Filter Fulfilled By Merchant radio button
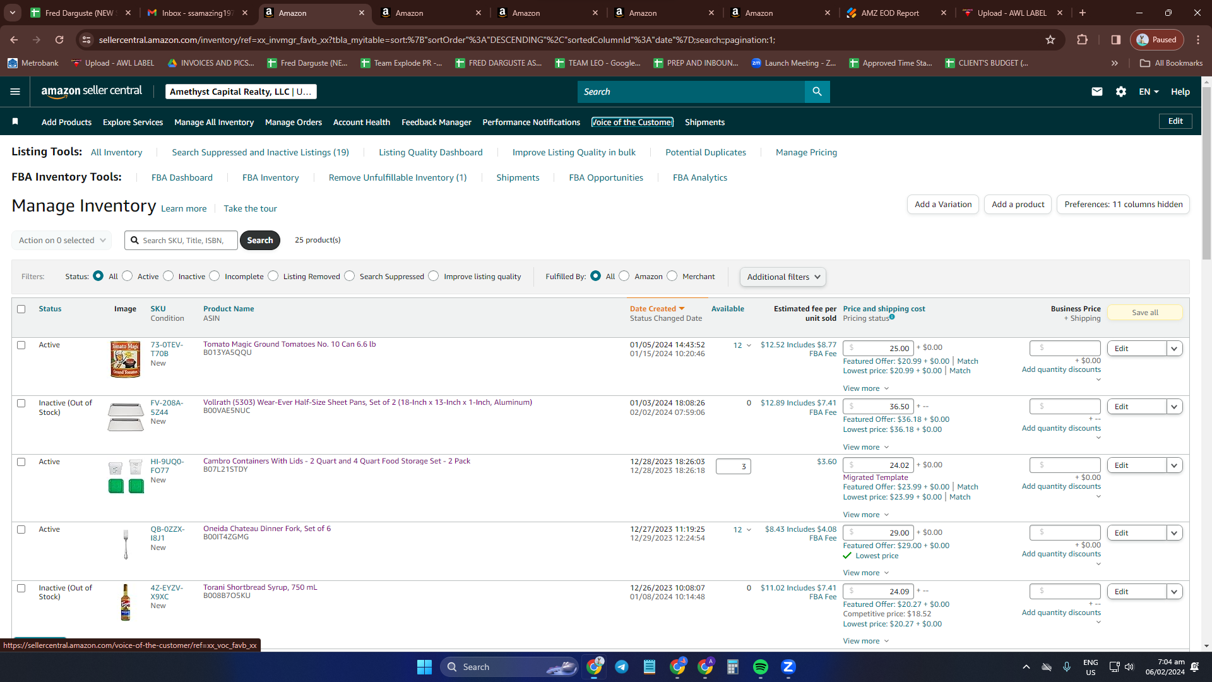This screenshot has height=682, width=1212. click(x=672, y=276)
